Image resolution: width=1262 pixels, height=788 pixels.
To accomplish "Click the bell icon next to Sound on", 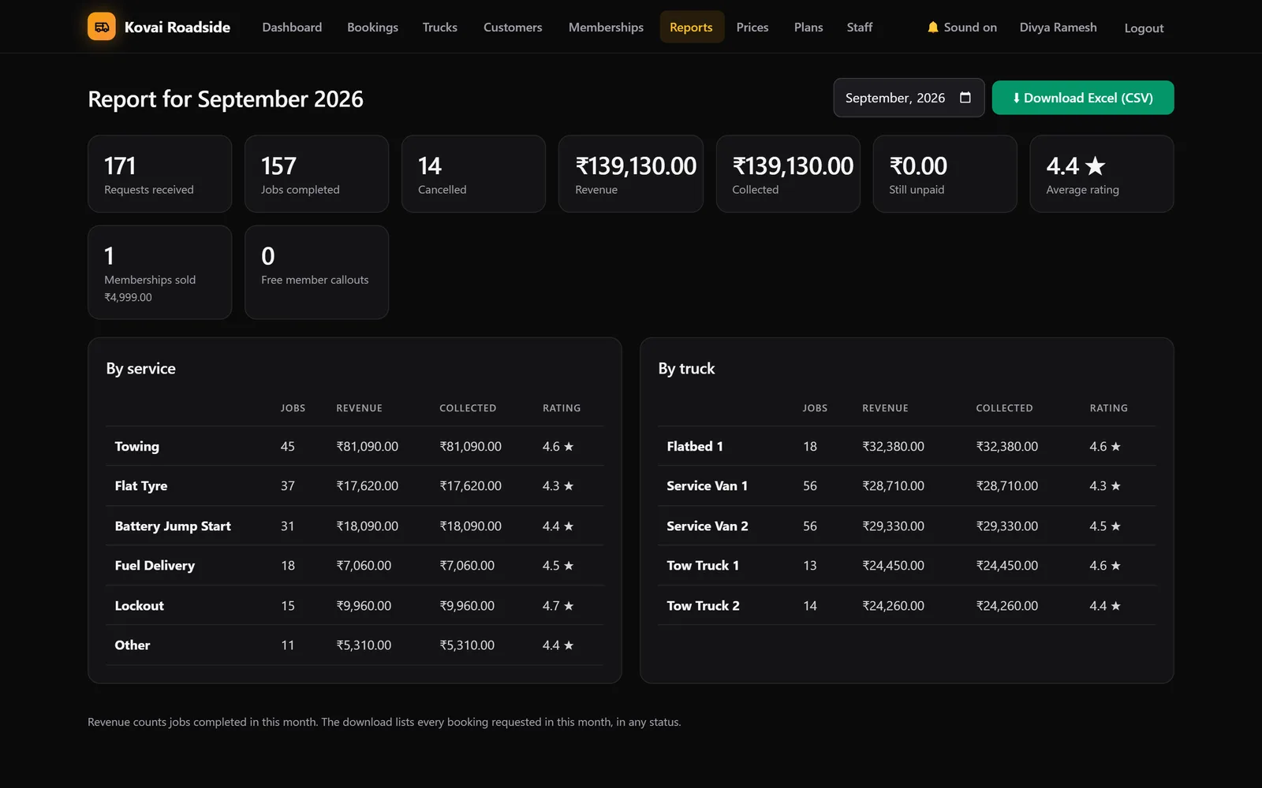I will pos(933,27).
